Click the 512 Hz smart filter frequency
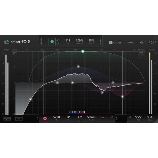The height and width of the screenshot is (158, 158). tap(68, 41)
